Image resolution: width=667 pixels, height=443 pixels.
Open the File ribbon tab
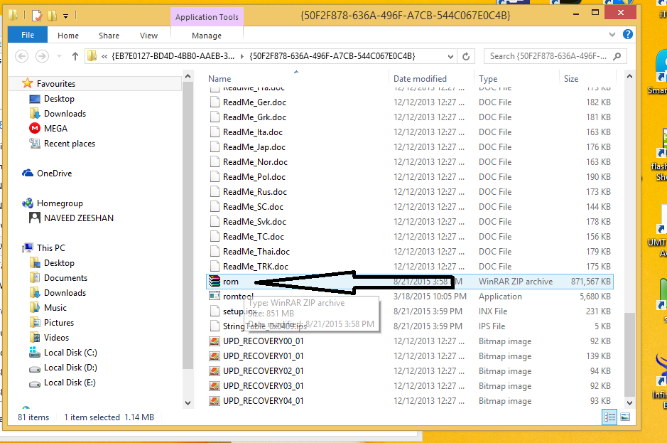pyautogui.click(x=28, y=35)
